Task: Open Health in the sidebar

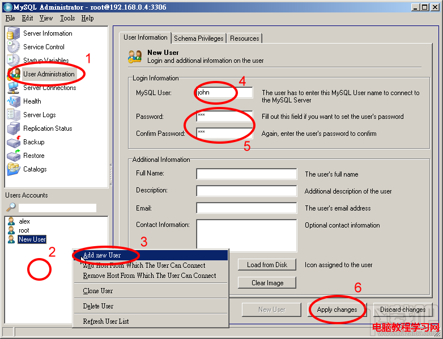Action: [x=32, y=101]
